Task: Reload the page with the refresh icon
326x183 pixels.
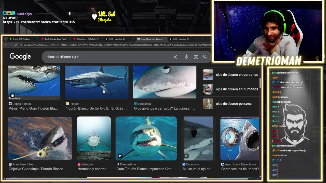Action: tap(16, 45)
